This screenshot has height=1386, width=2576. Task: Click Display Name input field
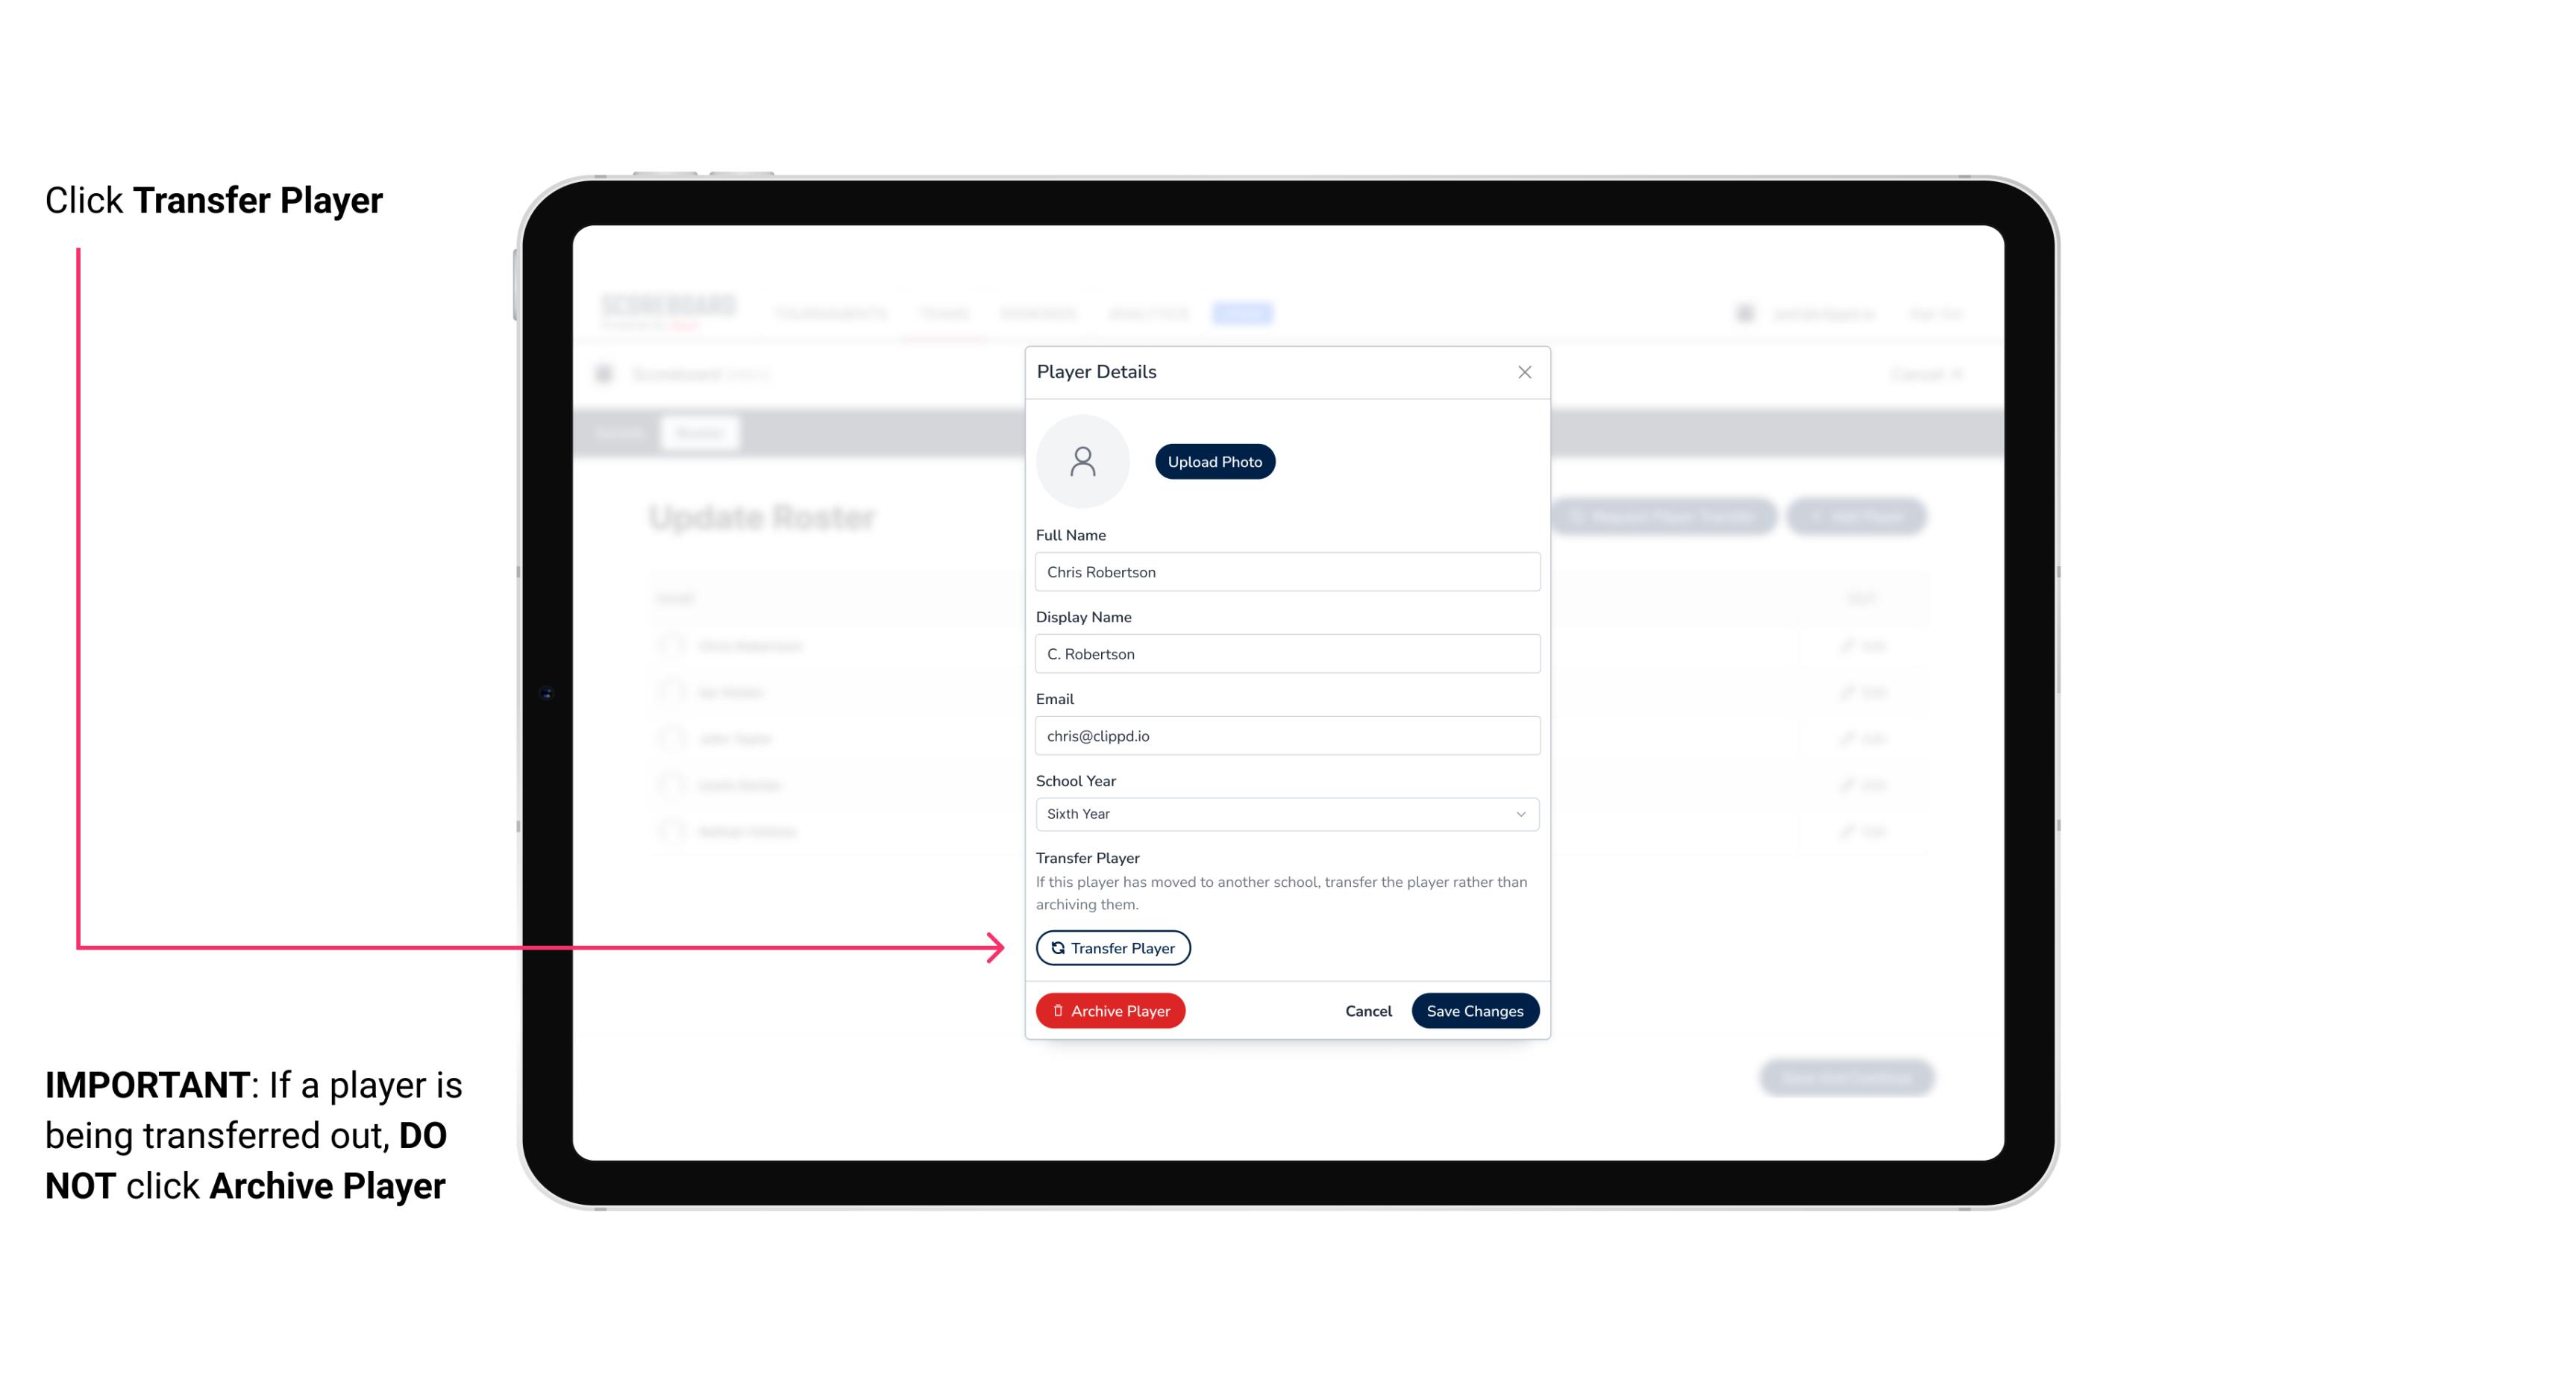[1285, 653]
